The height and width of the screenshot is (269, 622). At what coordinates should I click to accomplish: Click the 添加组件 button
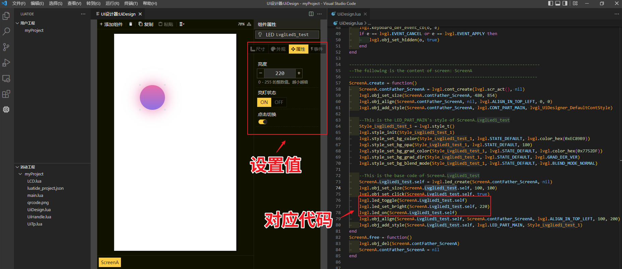[111, 24]
